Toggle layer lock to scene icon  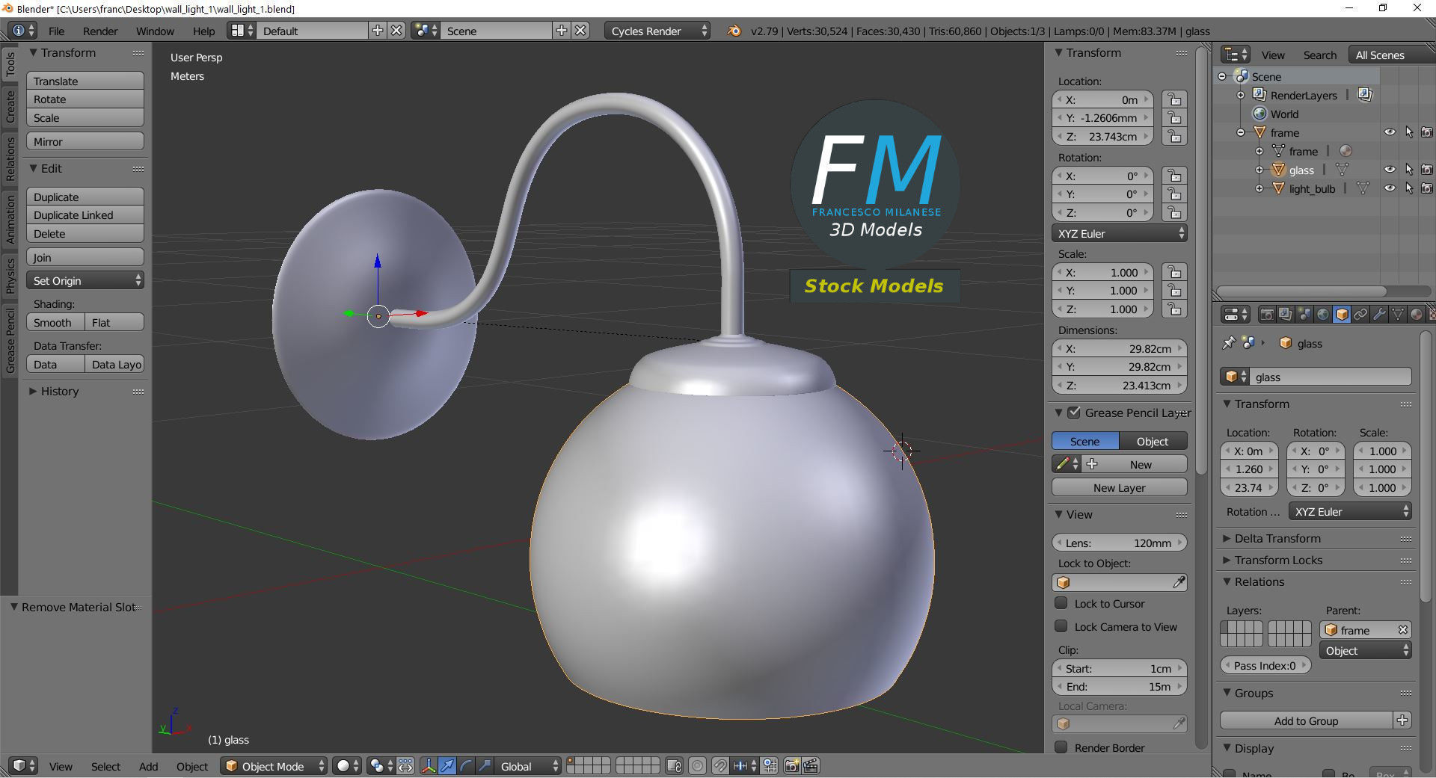(673, 766)
